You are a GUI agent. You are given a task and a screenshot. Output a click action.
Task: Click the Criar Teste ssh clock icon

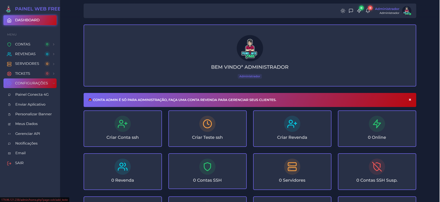pos(207,124)
